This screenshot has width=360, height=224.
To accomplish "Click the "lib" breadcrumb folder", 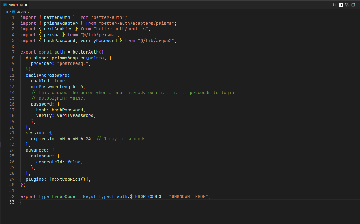I will pyautogui.click(x=6, y=12).
